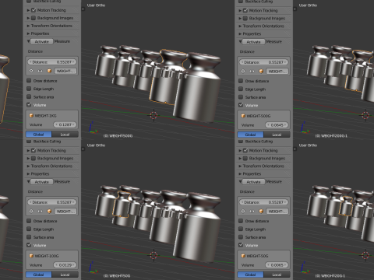Click the orange cube icon beside WEIGHT-... field, WEIGHT-100G panel
The height and width of the screenshot is (280, 374).
coord(49,211)
